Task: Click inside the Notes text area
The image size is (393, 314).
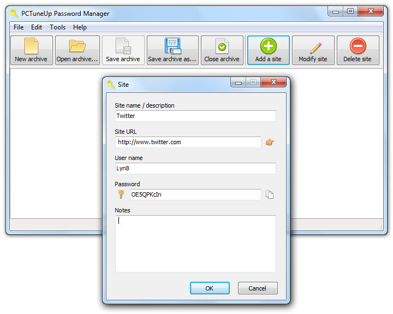Action: pos(195,244)
